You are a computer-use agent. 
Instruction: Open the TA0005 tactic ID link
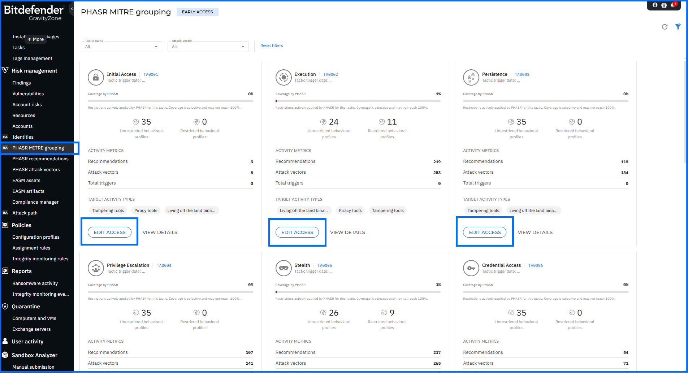325,265
